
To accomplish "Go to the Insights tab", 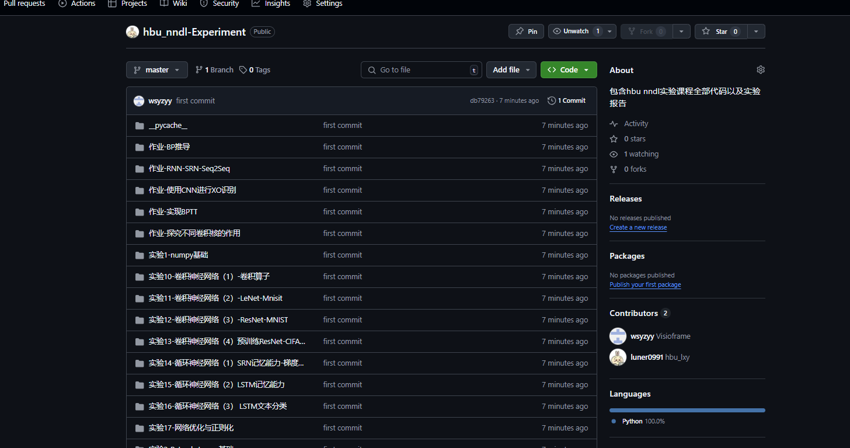I will tap(271, 4).
